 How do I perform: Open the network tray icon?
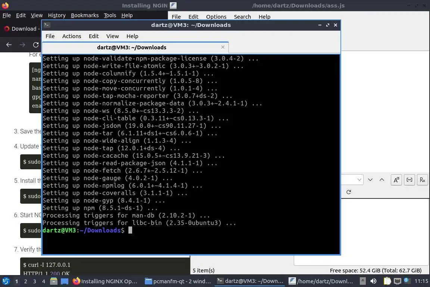pyautogui.click(x=398, y=281)
